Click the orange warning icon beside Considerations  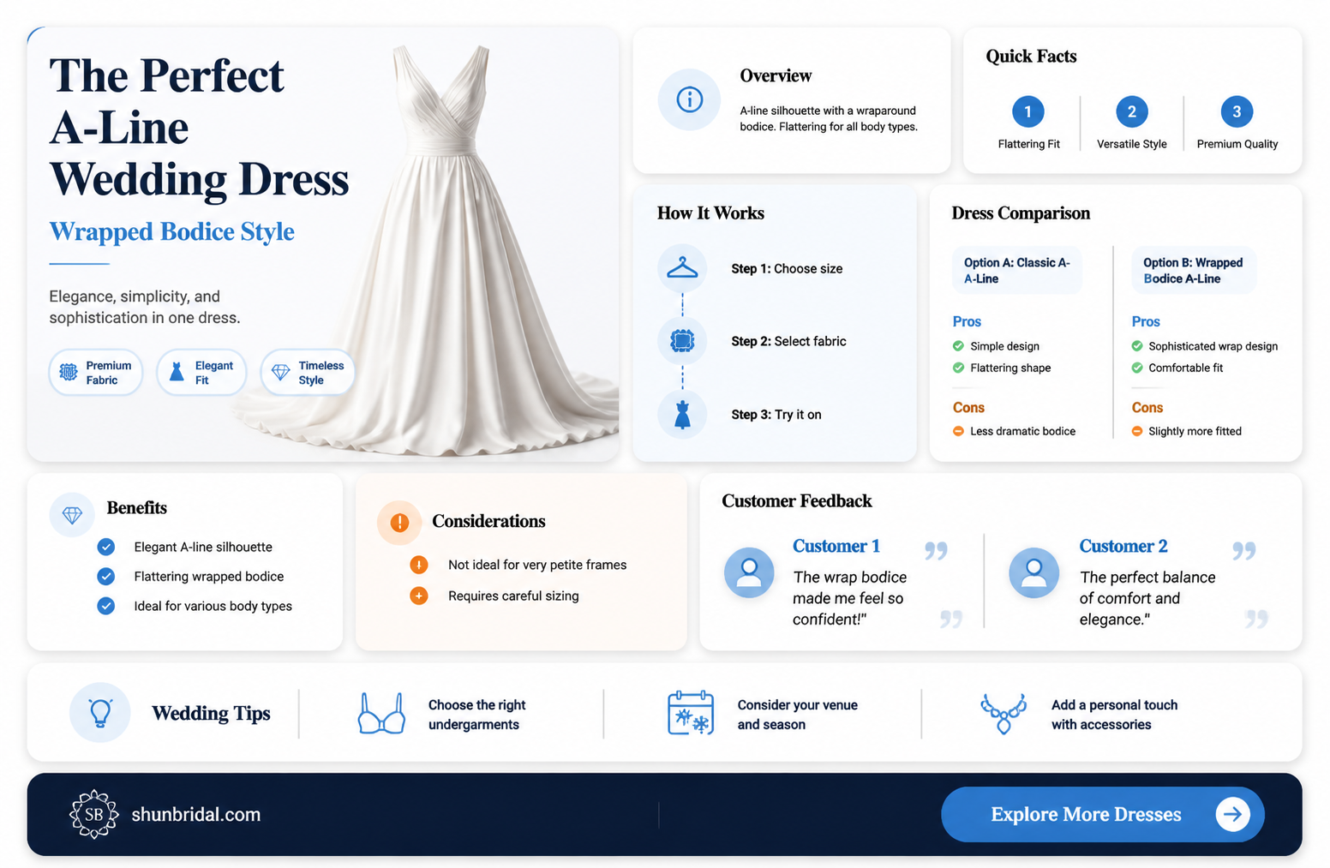coord(399,522)
